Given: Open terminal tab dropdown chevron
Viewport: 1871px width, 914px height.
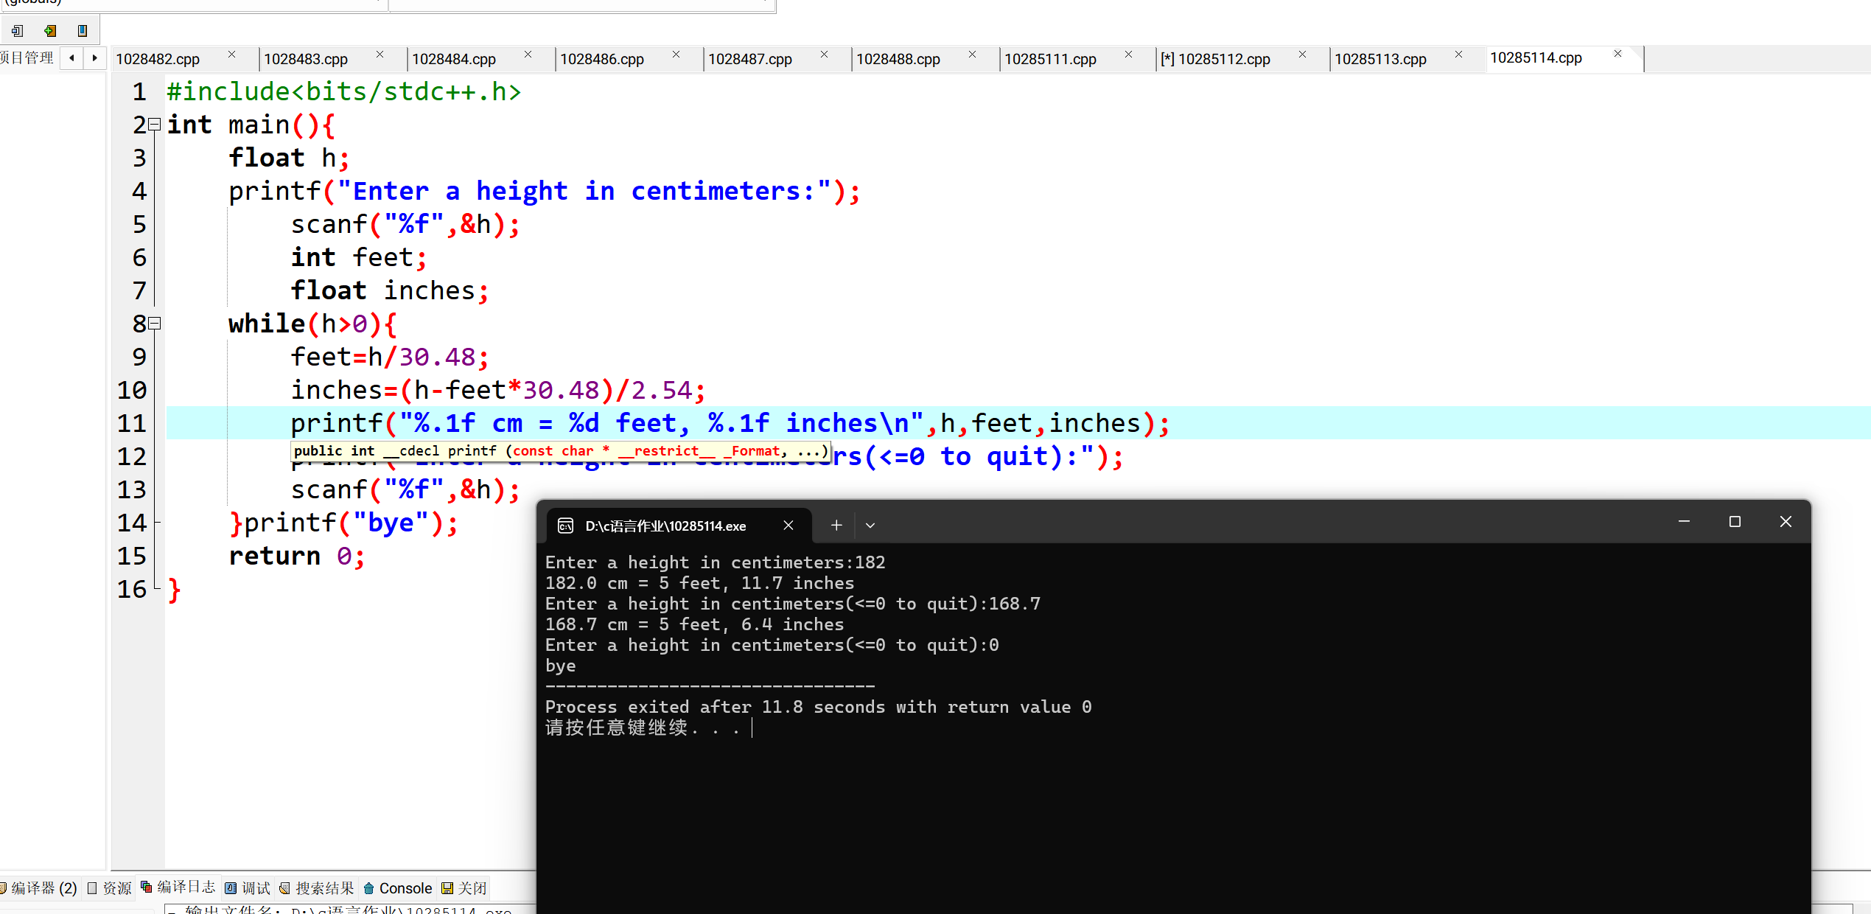Looking at the screenshot, I should click(870, 526).
